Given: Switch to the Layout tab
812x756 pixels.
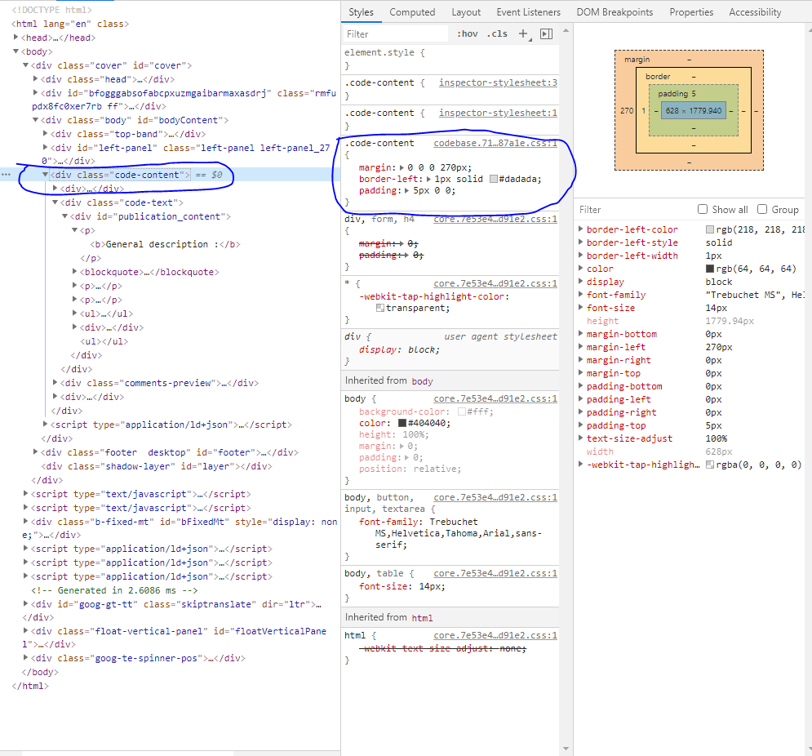Looking at the screenshot, I should coord(466,11).
